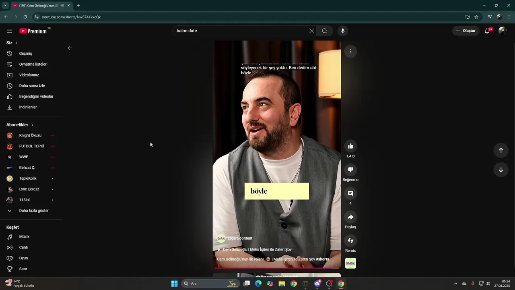This screenshot has width=515, height=290.
Task: Open Knight Öküzü channel
Action: [31, 135]
